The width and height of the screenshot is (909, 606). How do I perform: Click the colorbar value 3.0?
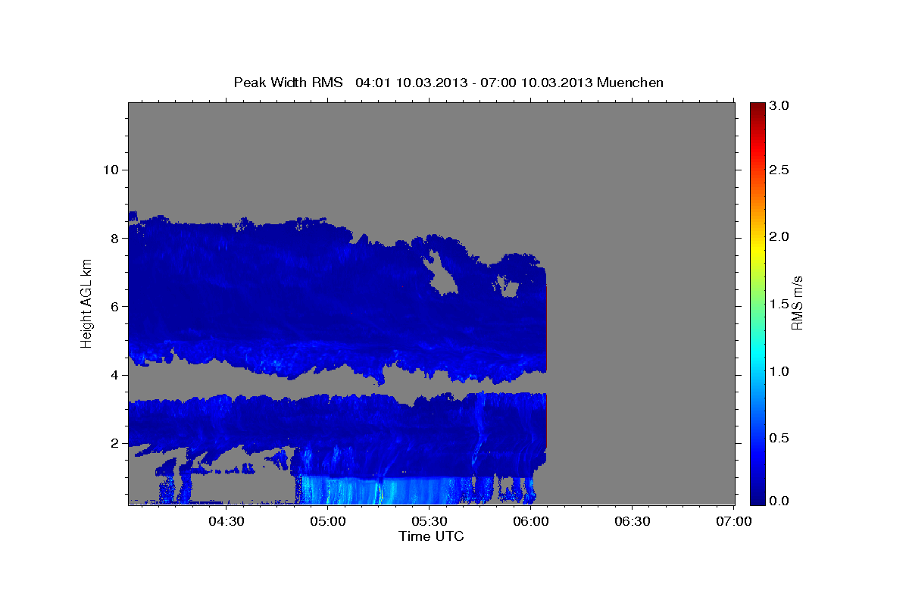[779, 106]
